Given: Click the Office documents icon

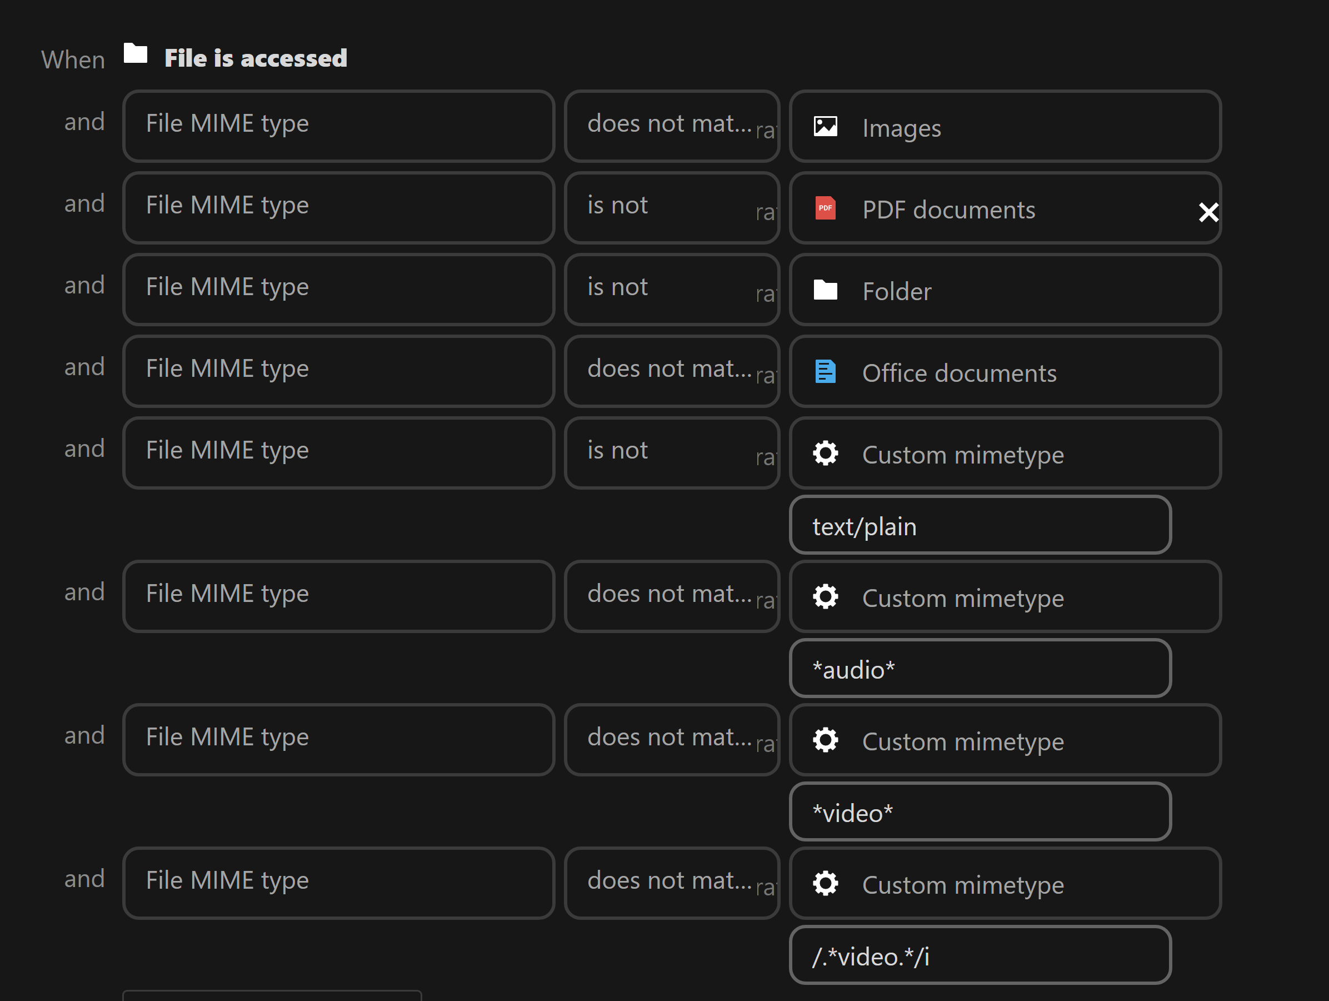Looking at the screenshot, I should (x=826, y=372).
